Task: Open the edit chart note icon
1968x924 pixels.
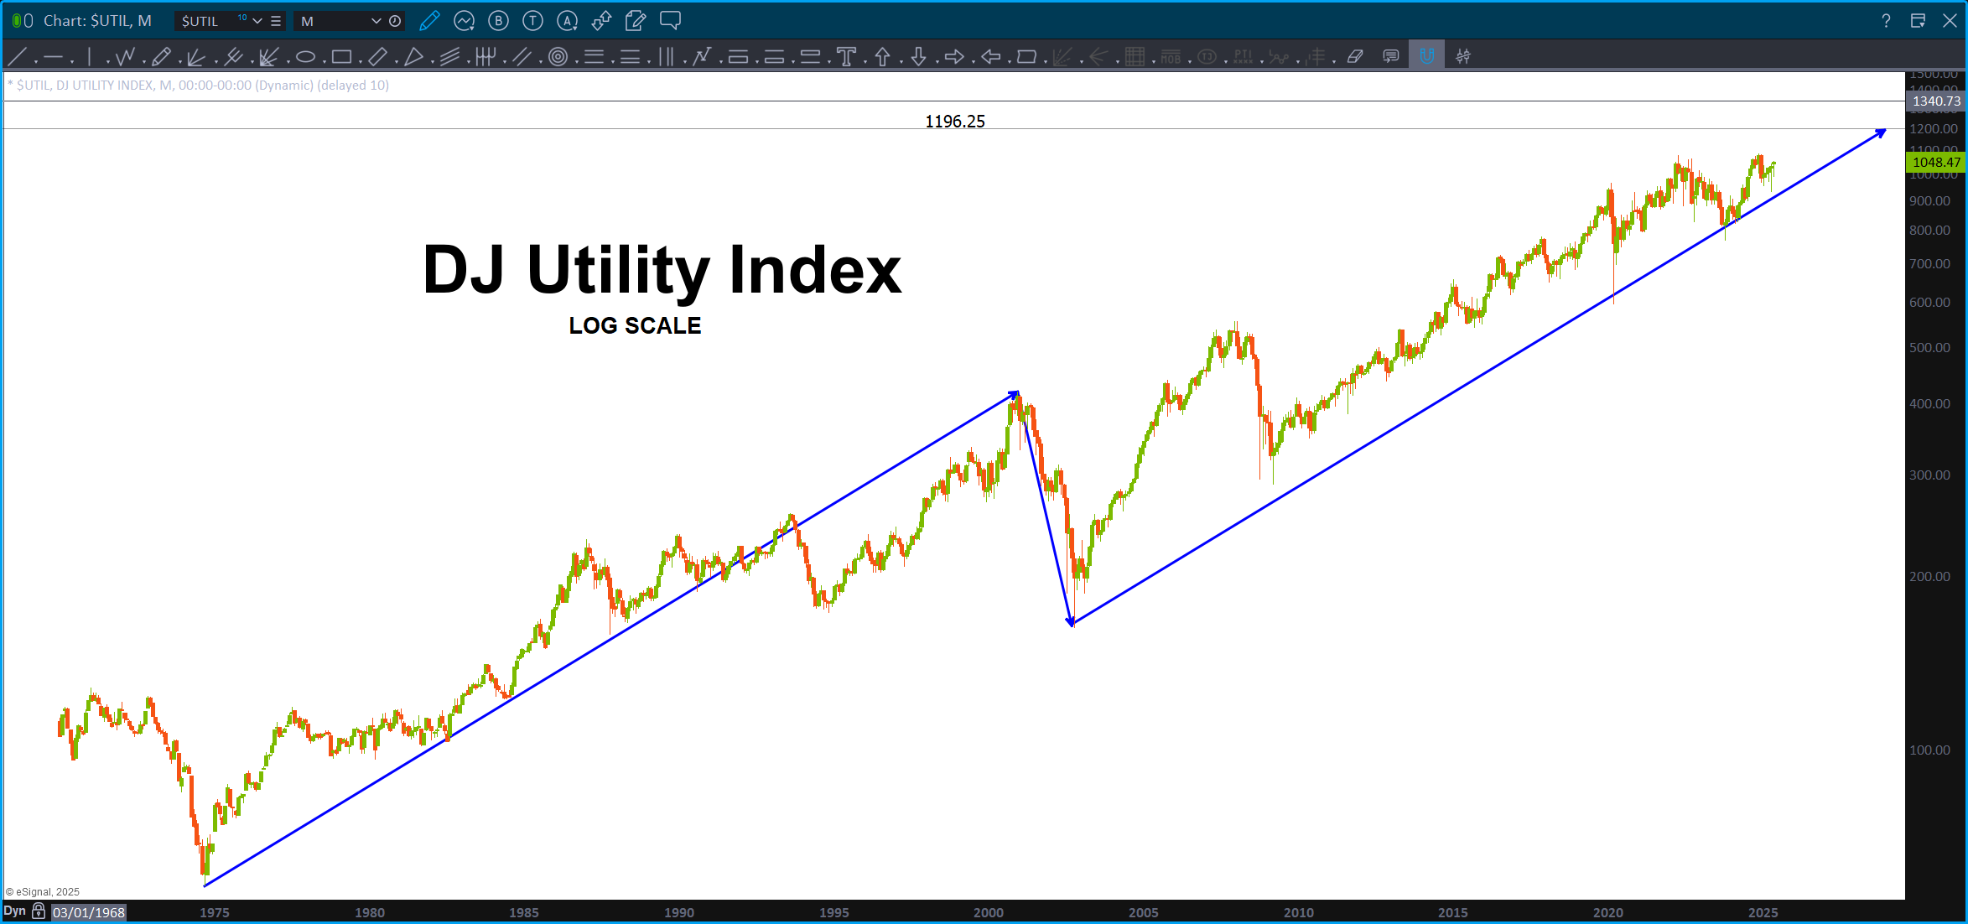Action: coord(636,21)
